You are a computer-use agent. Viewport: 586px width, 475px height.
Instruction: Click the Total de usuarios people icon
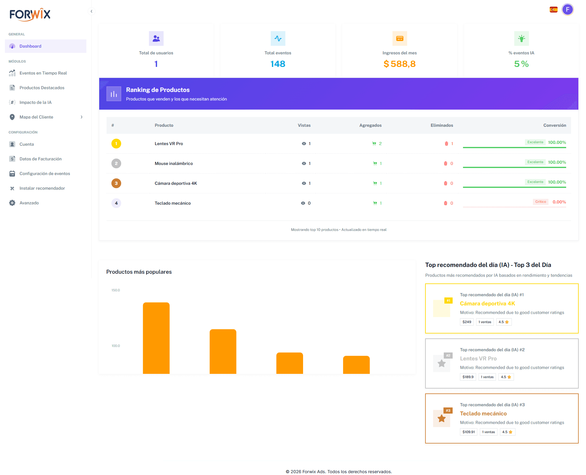tap(156, 38)
